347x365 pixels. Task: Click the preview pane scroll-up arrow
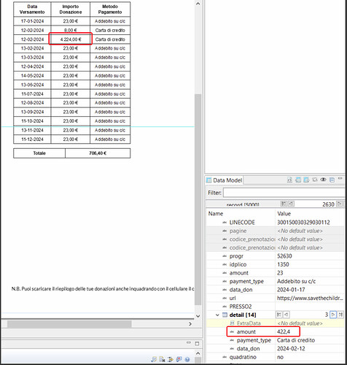pos(198,4)
